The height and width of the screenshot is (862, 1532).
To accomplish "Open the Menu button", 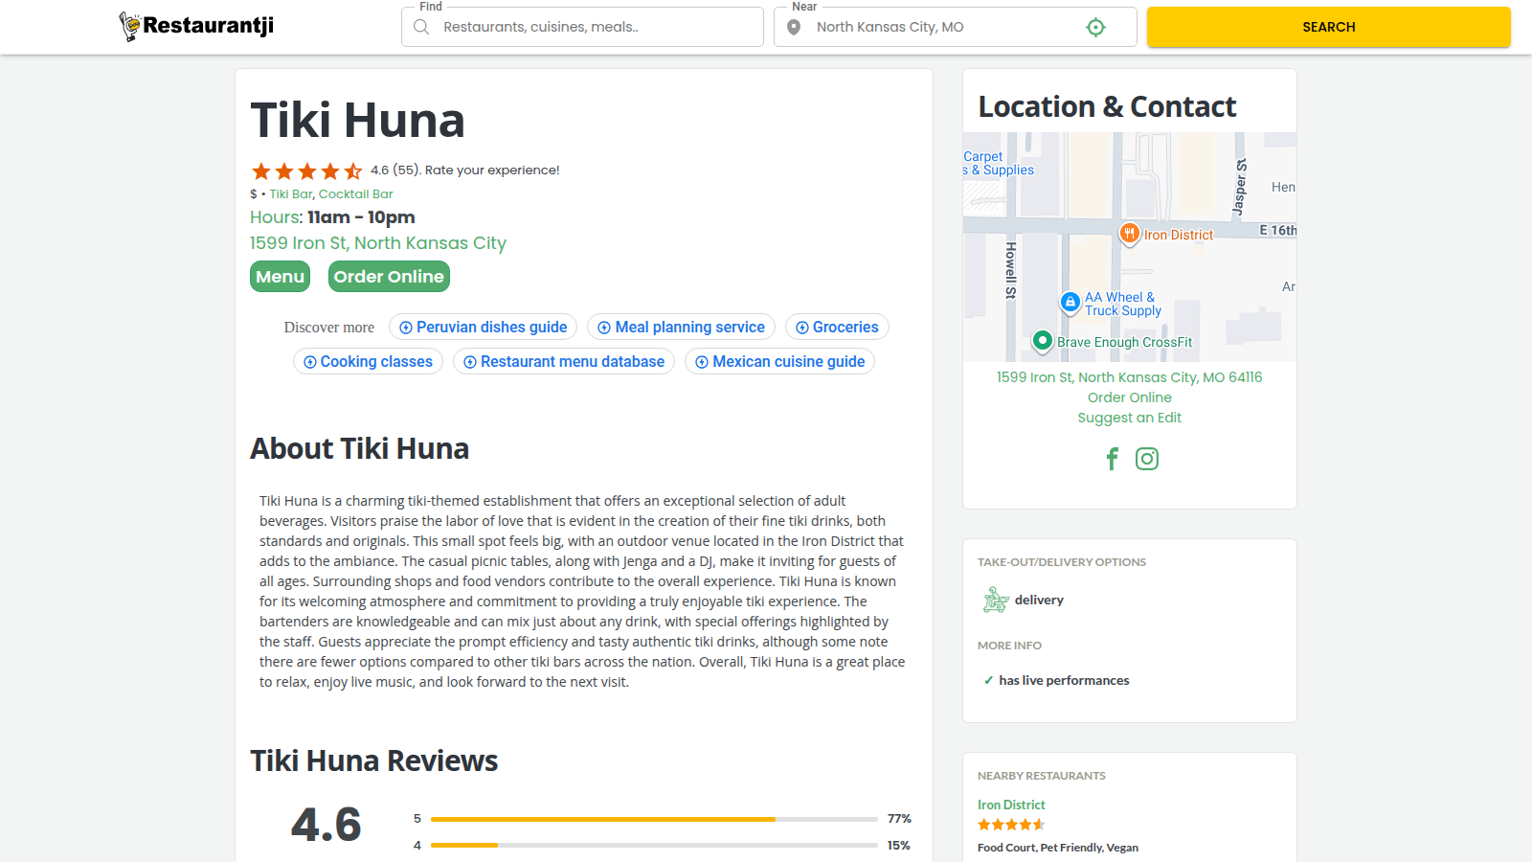I will coord(280,277).
